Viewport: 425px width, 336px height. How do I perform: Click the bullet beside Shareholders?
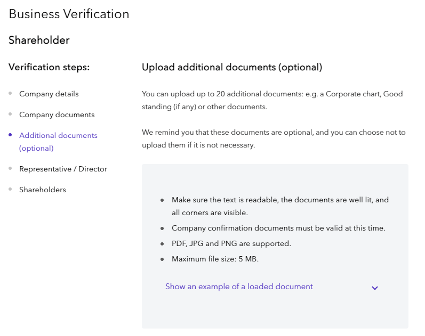click(x=10, y=190)
